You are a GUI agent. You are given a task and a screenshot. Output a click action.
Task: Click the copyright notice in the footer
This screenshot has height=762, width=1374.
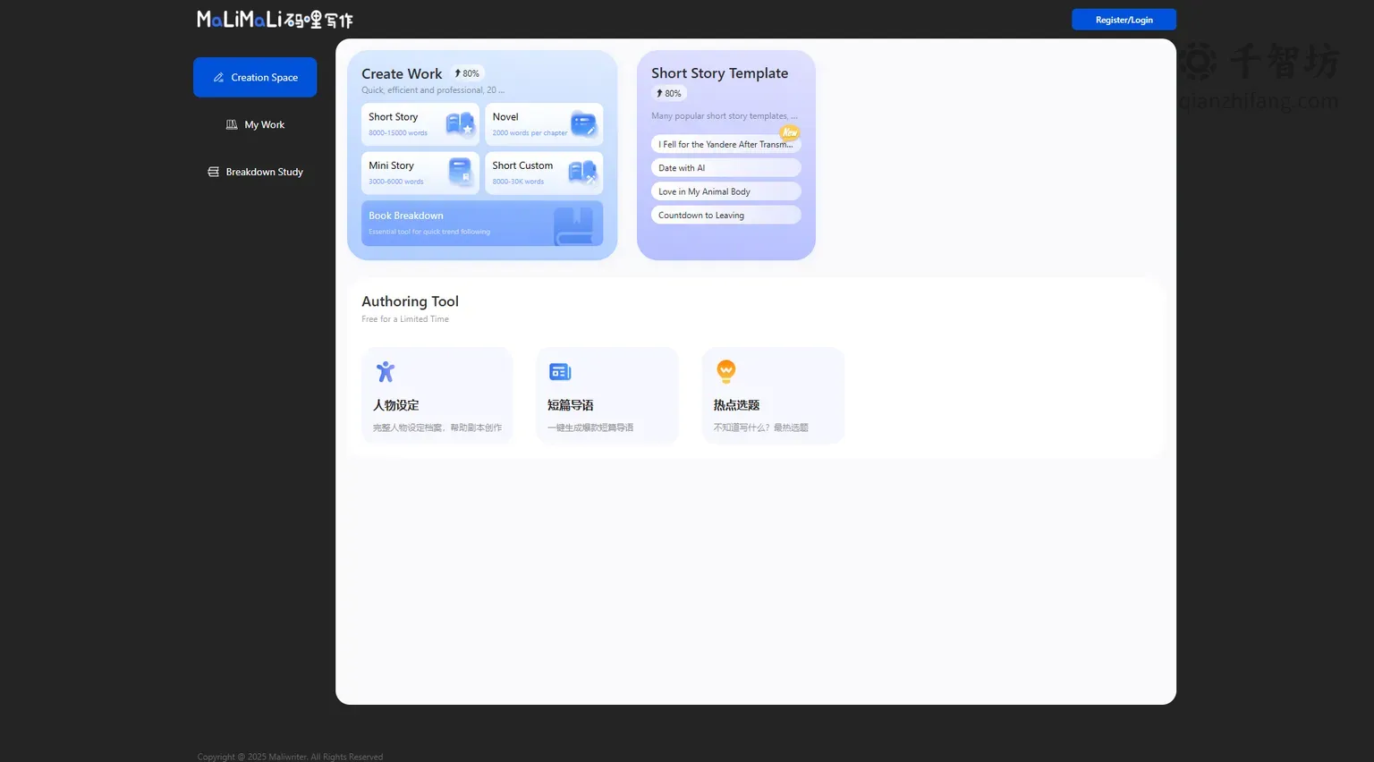click(x=290, y=757)
